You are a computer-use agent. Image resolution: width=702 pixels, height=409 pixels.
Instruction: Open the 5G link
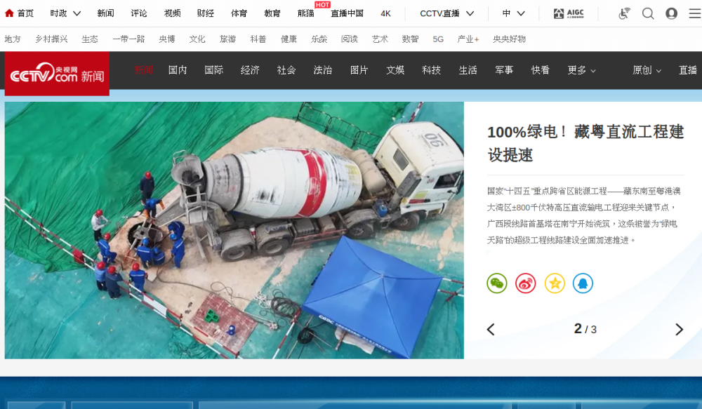coord(438,39)
